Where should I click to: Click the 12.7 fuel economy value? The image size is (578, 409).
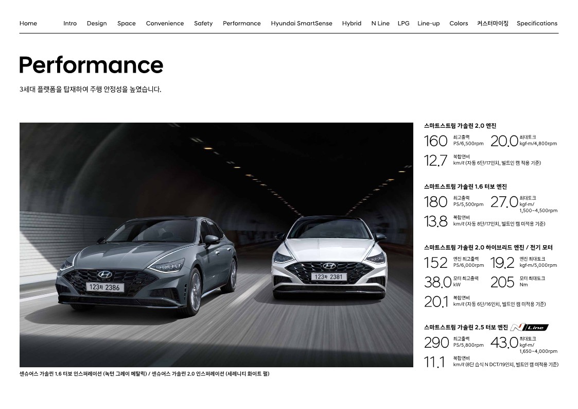(436, 160)
